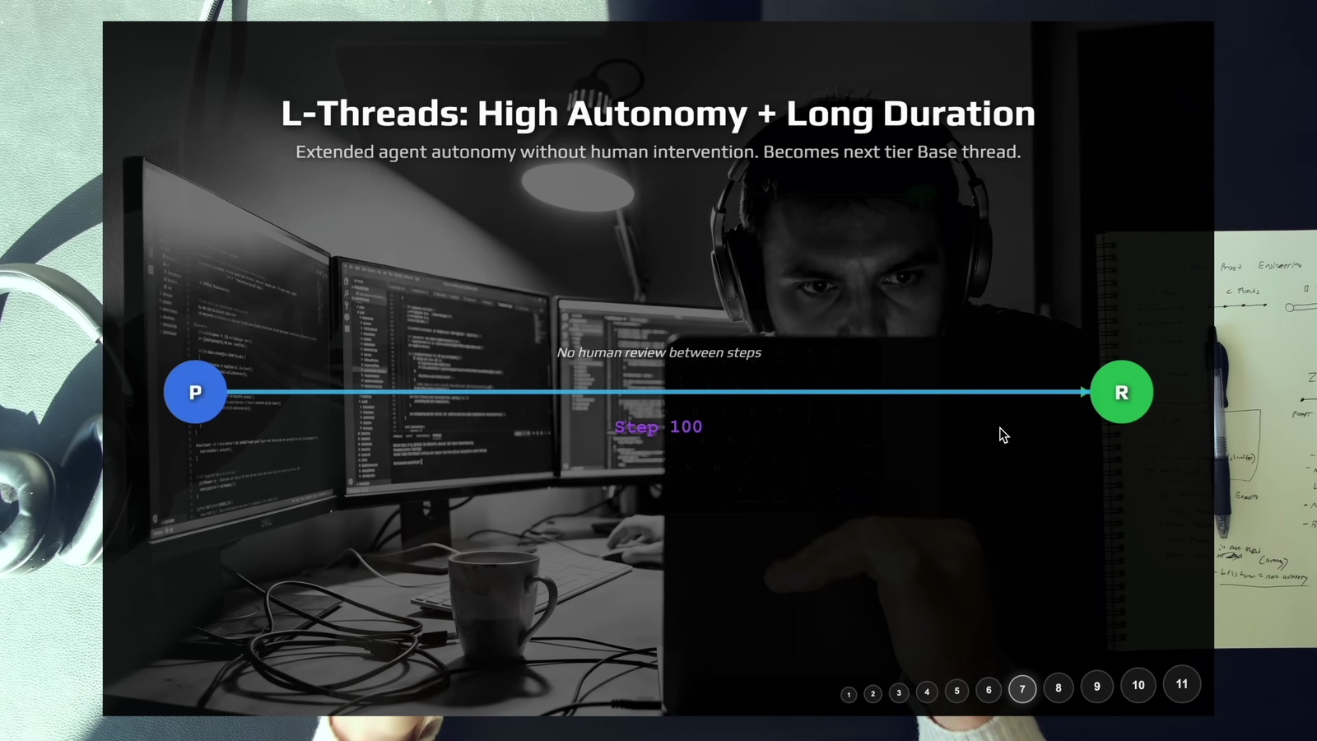Switch to slide 5
The image size is (1317, 741).
point(956,692)
